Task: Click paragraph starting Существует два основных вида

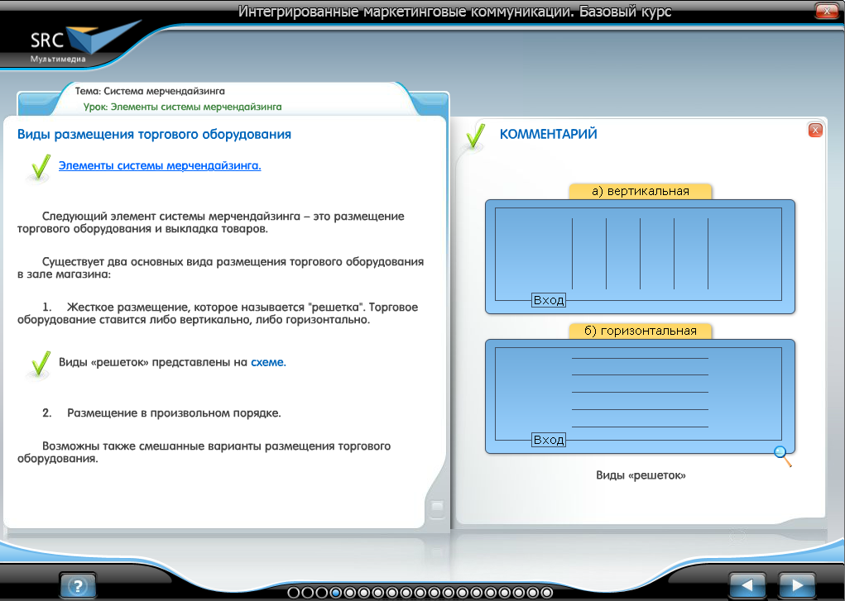Action: 220,268
